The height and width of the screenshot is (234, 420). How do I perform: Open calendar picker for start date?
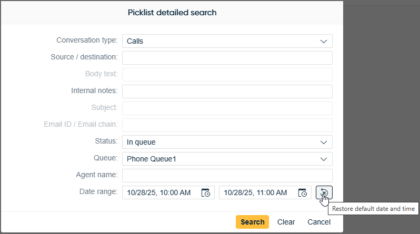click(206, 192)
